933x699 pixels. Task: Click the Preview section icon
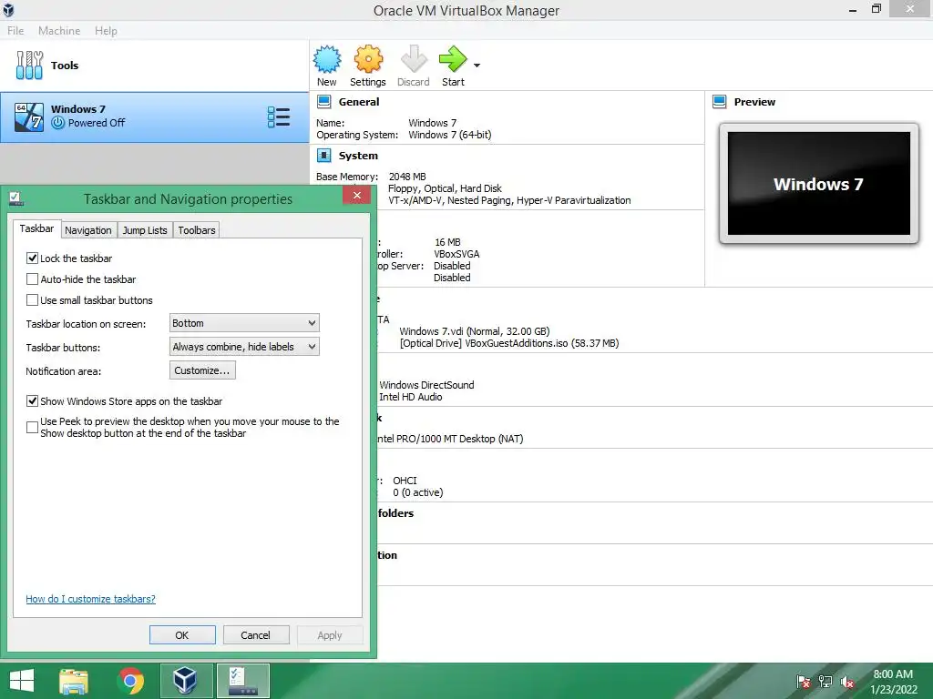pyautogui.click(x=720, y=102)
